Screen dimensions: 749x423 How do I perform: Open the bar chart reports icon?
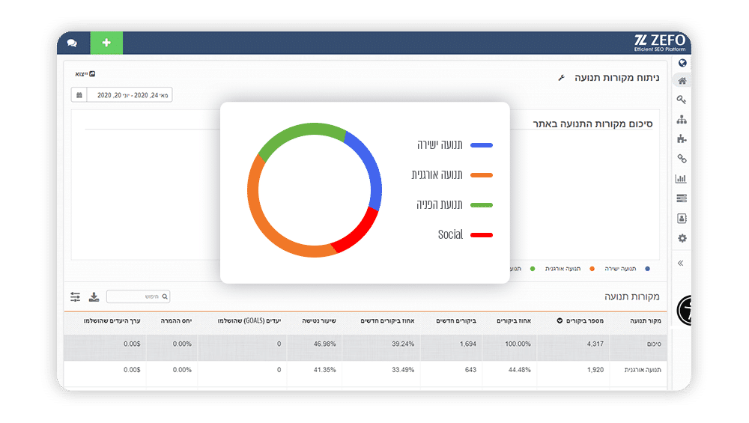(681, 179)
